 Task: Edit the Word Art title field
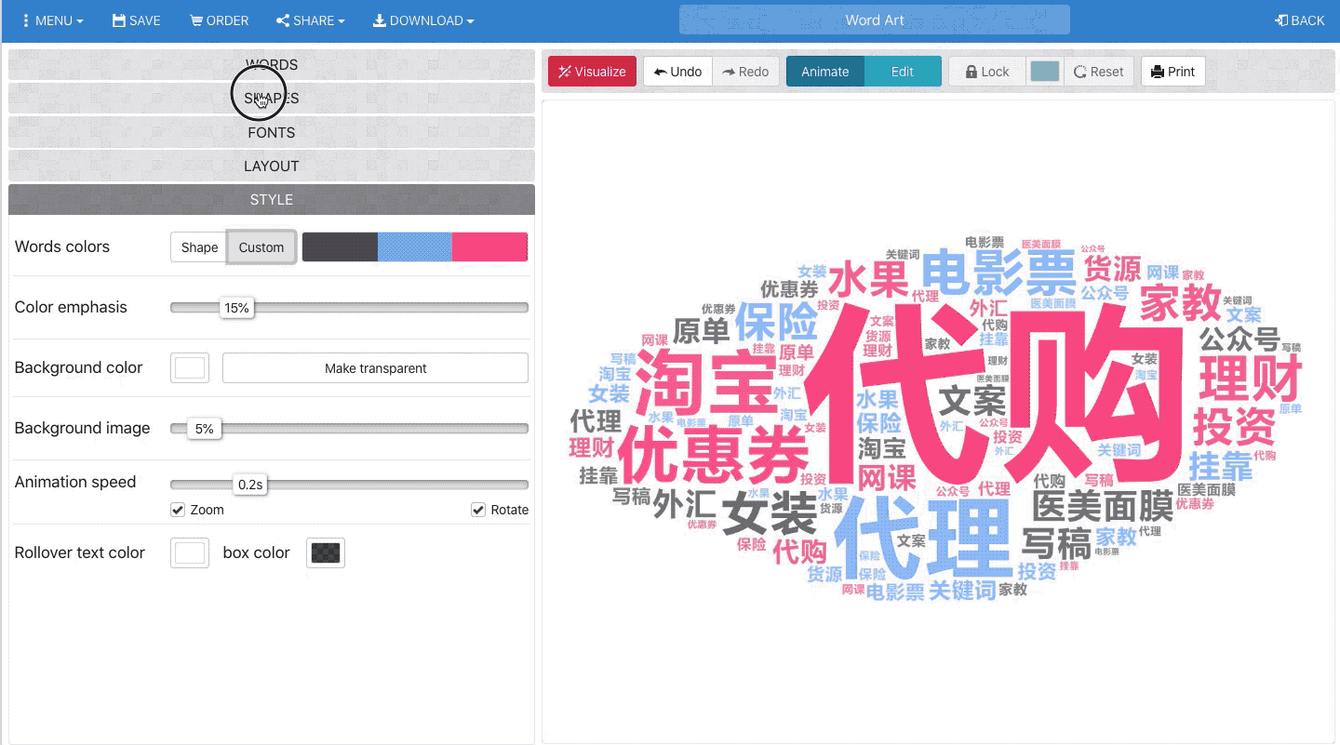point(875,20)
